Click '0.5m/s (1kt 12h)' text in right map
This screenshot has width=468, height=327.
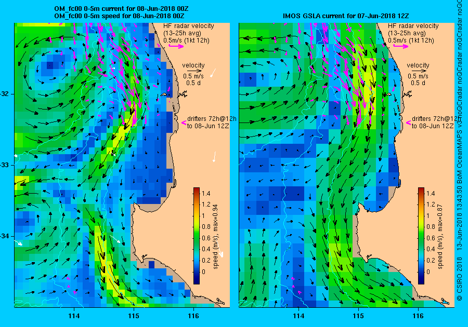411,40
